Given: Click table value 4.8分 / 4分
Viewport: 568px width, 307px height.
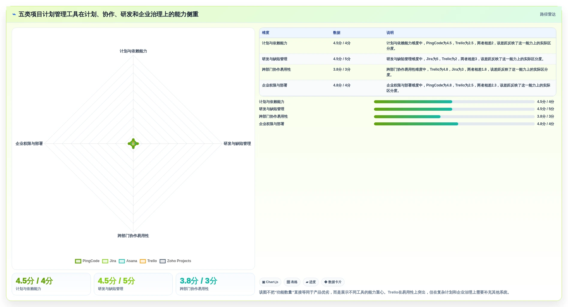Looking at the screenshot, I should 342,85.
